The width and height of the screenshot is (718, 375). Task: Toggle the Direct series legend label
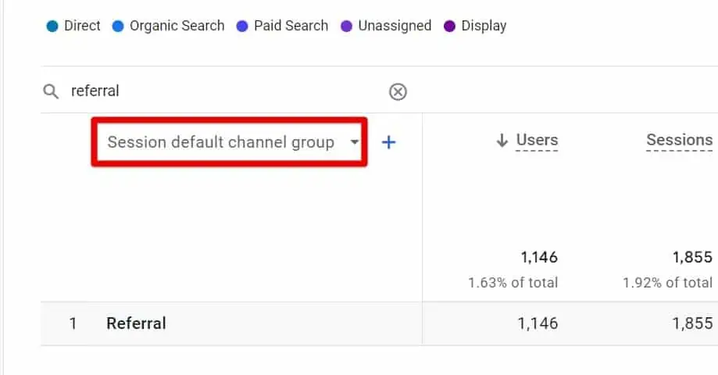click(82, 26)
